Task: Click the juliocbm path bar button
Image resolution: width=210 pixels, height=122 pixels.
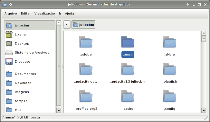Action: coord(83,25)
